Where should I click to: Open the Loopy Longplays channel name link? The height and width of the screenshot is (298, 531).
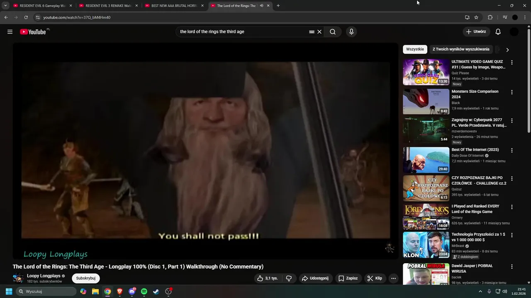(44, 276)
